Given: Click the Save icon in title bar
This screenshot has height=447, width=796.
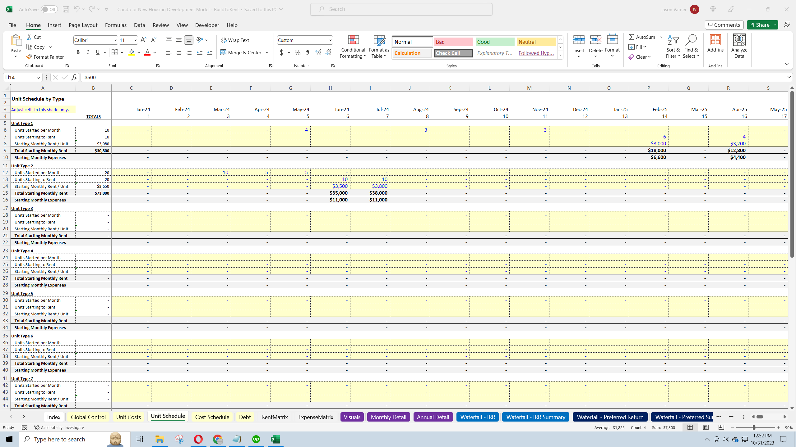Looking at the screenshot, I should click(x=66, y=9).
